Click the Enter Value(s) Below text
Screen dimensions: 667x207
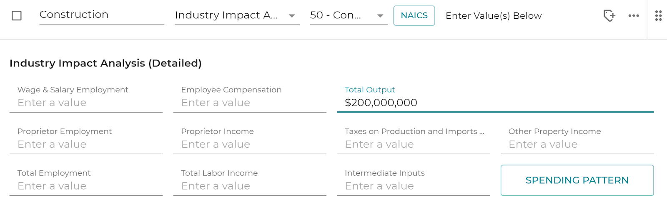click(494, 16)
